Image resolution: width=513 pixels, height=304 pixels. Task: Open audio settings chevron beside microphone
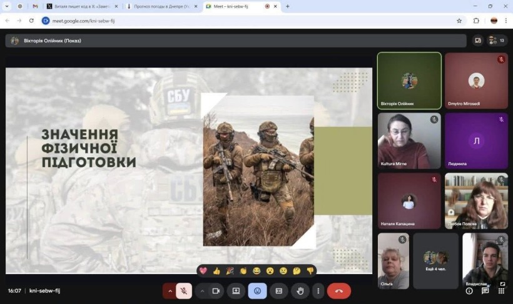(x=170, y=291)
